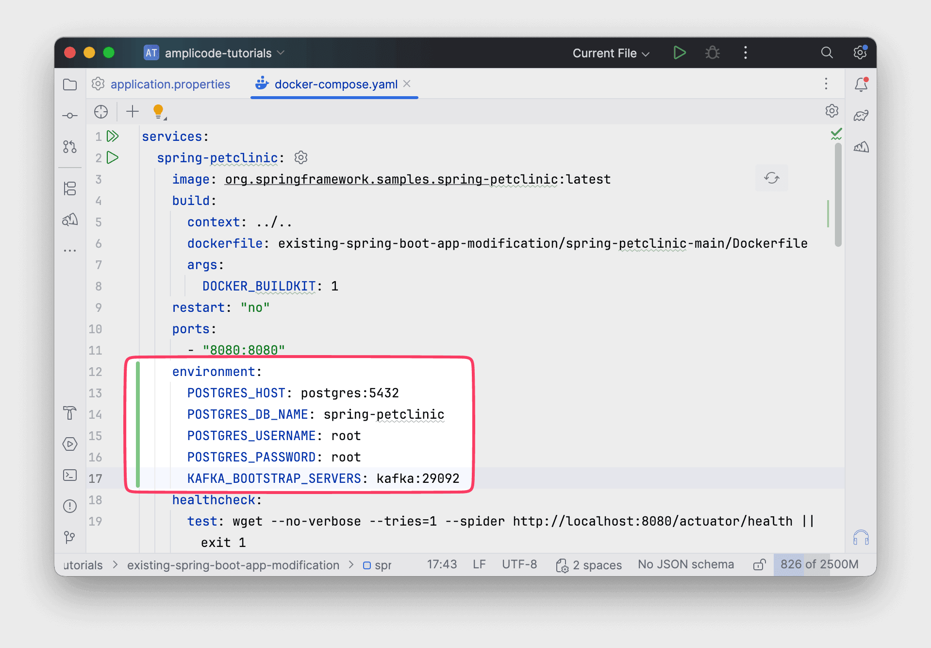Open the Gradle elephant tool window
This screenshot has height=648, width=931.
pos(861,116)
